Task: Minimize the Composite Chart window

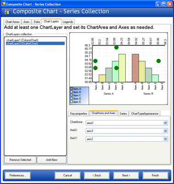Action: [158, 4]
